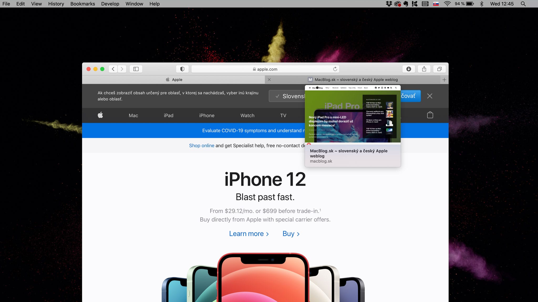The height and width of the screenshot is (302, 538).
Task: Open the History menu
Action: tap(56, 4)
